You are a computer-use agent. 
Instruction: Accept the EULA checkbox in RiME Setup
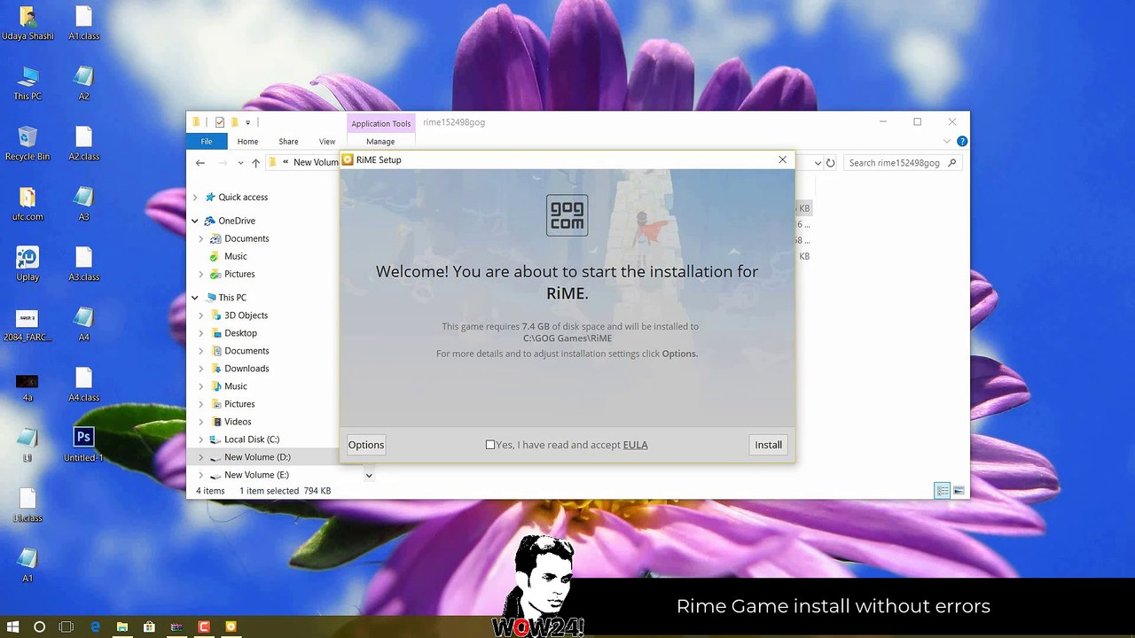pos(490,445)
